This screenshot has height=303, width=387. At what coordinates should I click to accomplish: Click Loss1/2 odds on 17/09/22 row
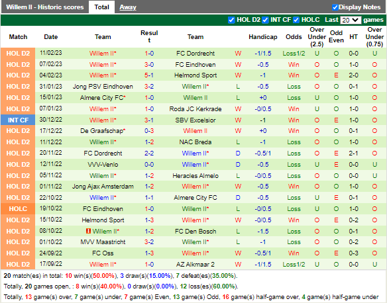pos(294,265)
